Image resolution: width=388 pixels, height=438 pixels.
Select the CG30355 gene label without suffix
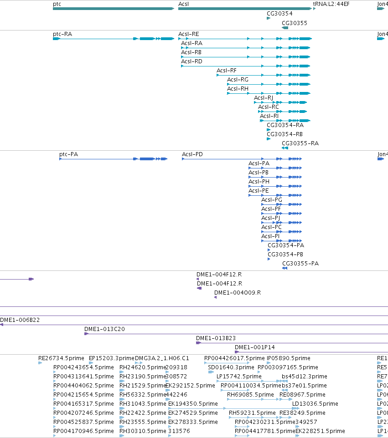tap(294, 23)
